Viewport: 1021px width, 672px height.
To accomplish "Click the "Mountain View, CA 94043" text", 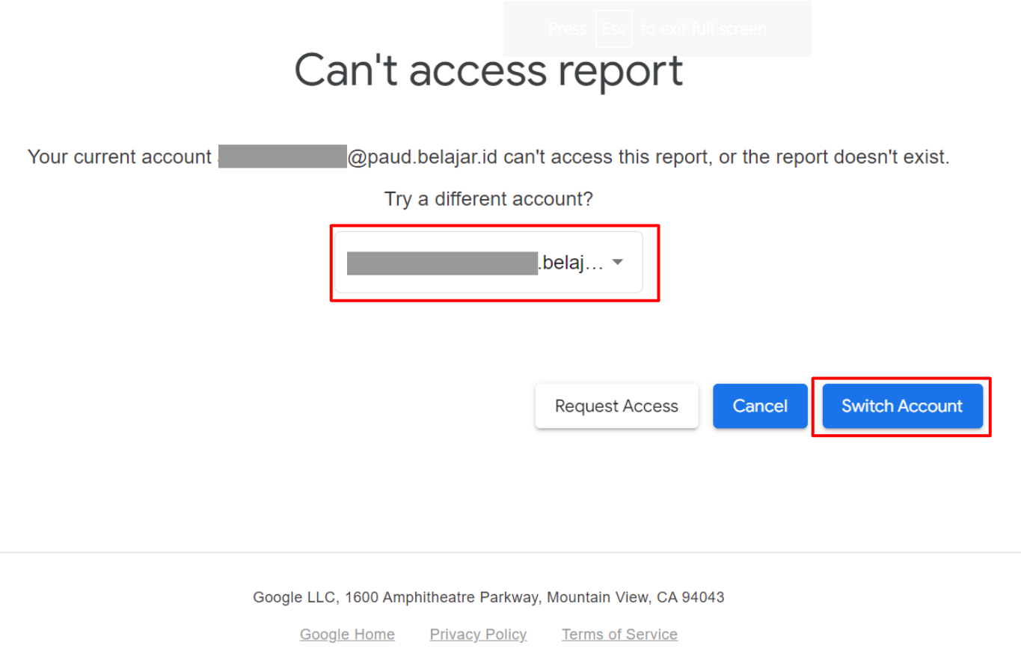I will [635, 597].
